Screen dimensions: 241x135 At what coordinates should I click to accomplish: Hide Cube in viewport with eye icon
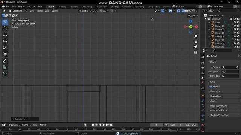coord(235,22)
